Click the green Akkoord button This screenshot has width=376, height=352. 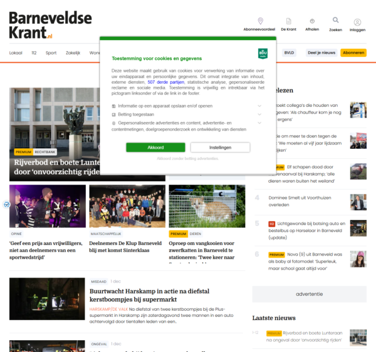(155, 148)
